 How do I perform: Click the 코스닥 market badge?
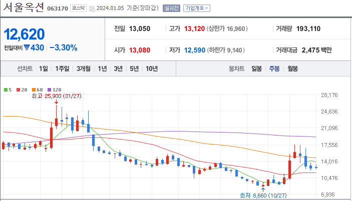pyautogui.click(x=78, y=8)
